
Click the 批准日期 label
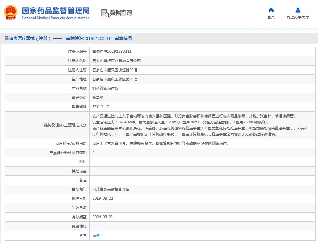(x=79, y=199)
